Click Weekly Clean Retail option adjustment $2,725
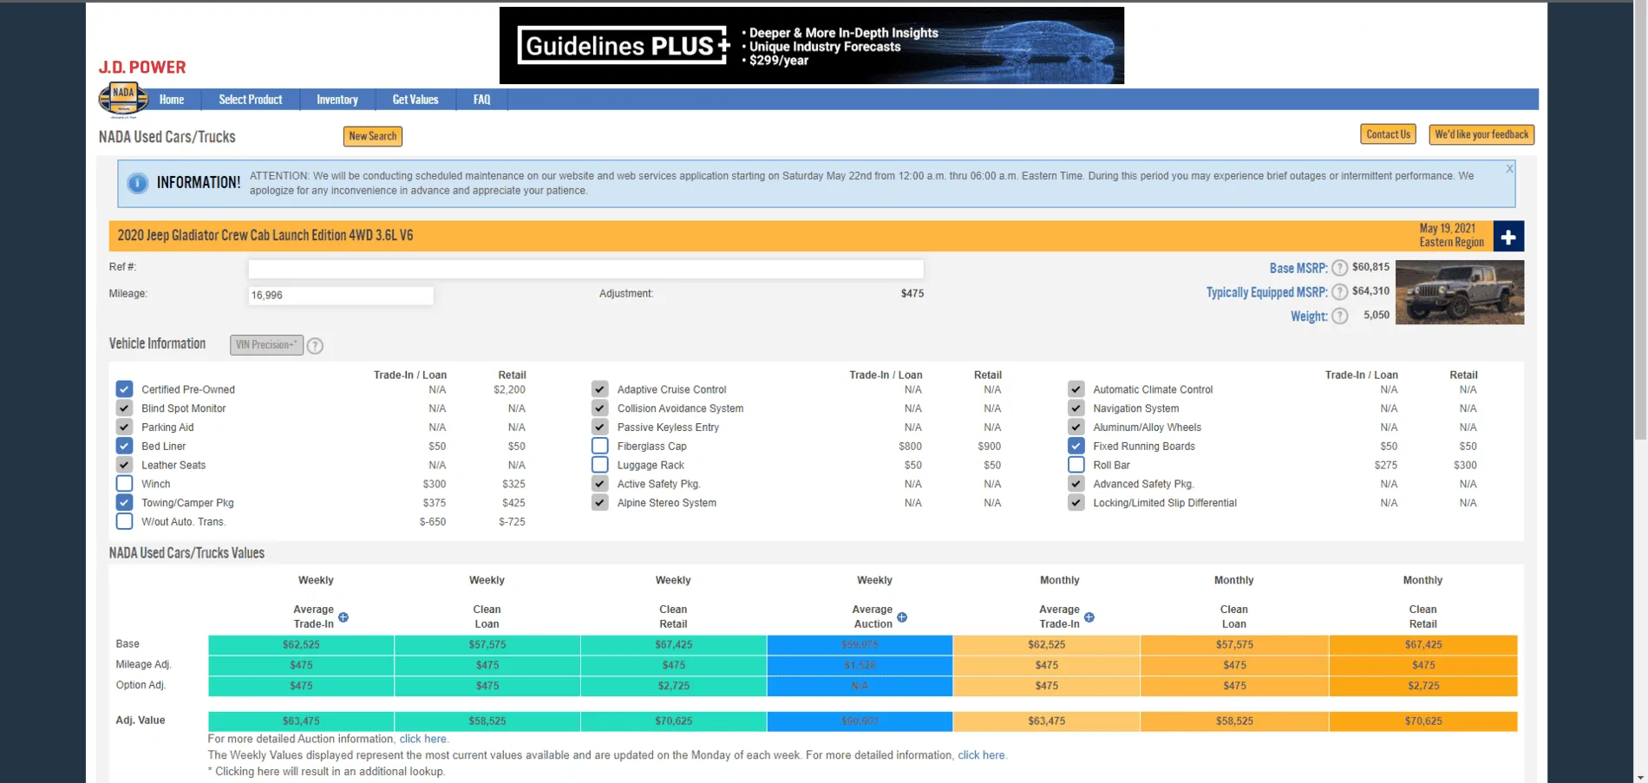 (674, 686)
